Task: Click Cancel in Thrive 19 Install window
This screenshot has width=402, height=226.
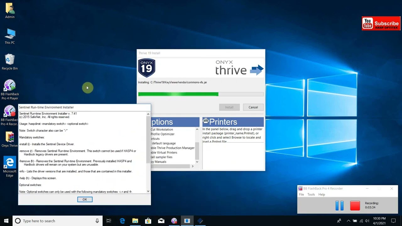Action: click(x=253, y=107)
